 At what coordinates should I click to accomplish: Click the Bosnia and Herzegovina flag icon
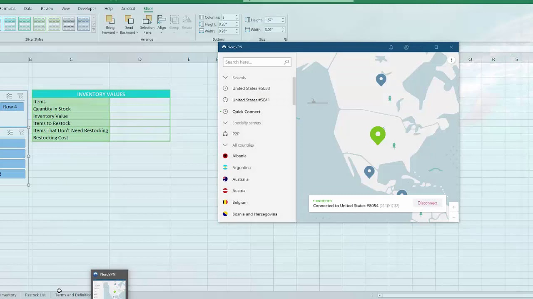[225, 214]
